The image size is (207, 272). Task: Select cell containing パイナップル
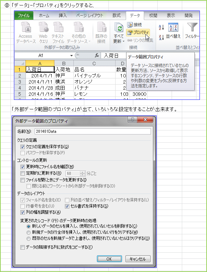tap(94, 76)
